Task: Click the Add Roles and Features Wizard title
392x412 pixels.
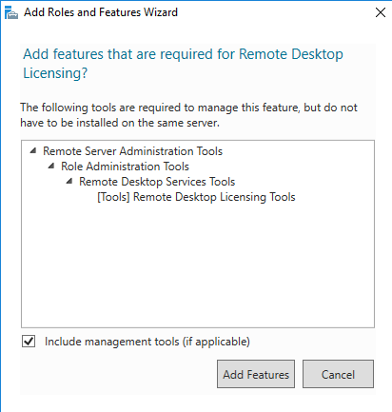Action: pos(101,12)
